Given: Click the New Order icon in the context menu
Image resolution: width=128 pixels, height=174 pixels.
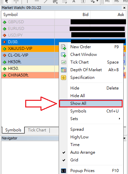Looking at the screenshot, I should (63, 47).
